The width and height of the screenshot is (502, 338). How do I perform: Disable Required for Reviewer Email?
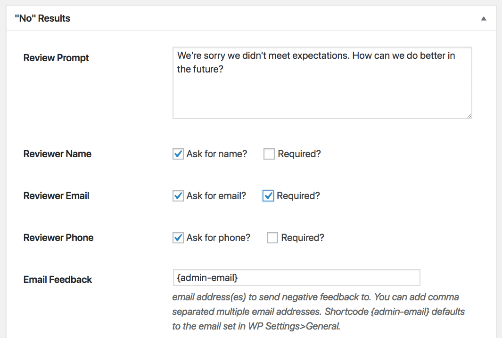pos(268,196)
